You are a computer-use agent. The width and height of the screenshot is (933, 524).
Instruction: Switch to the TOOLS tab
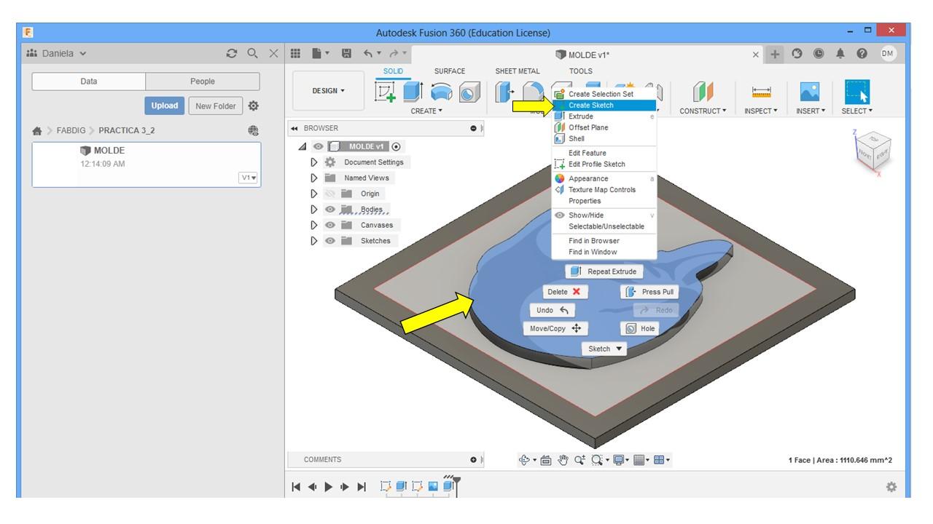pos(581,71)
